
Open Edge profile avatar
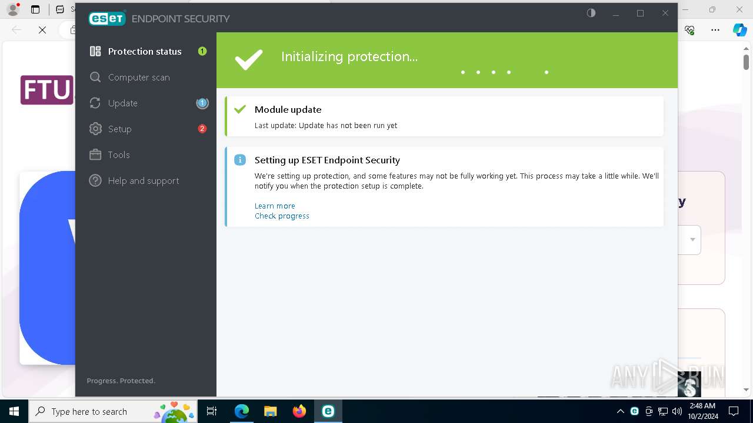pos(12,9)
